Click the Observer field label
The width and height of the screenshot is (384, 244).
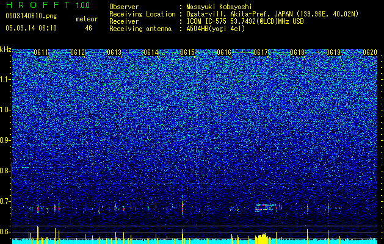[x=124, y=7]
